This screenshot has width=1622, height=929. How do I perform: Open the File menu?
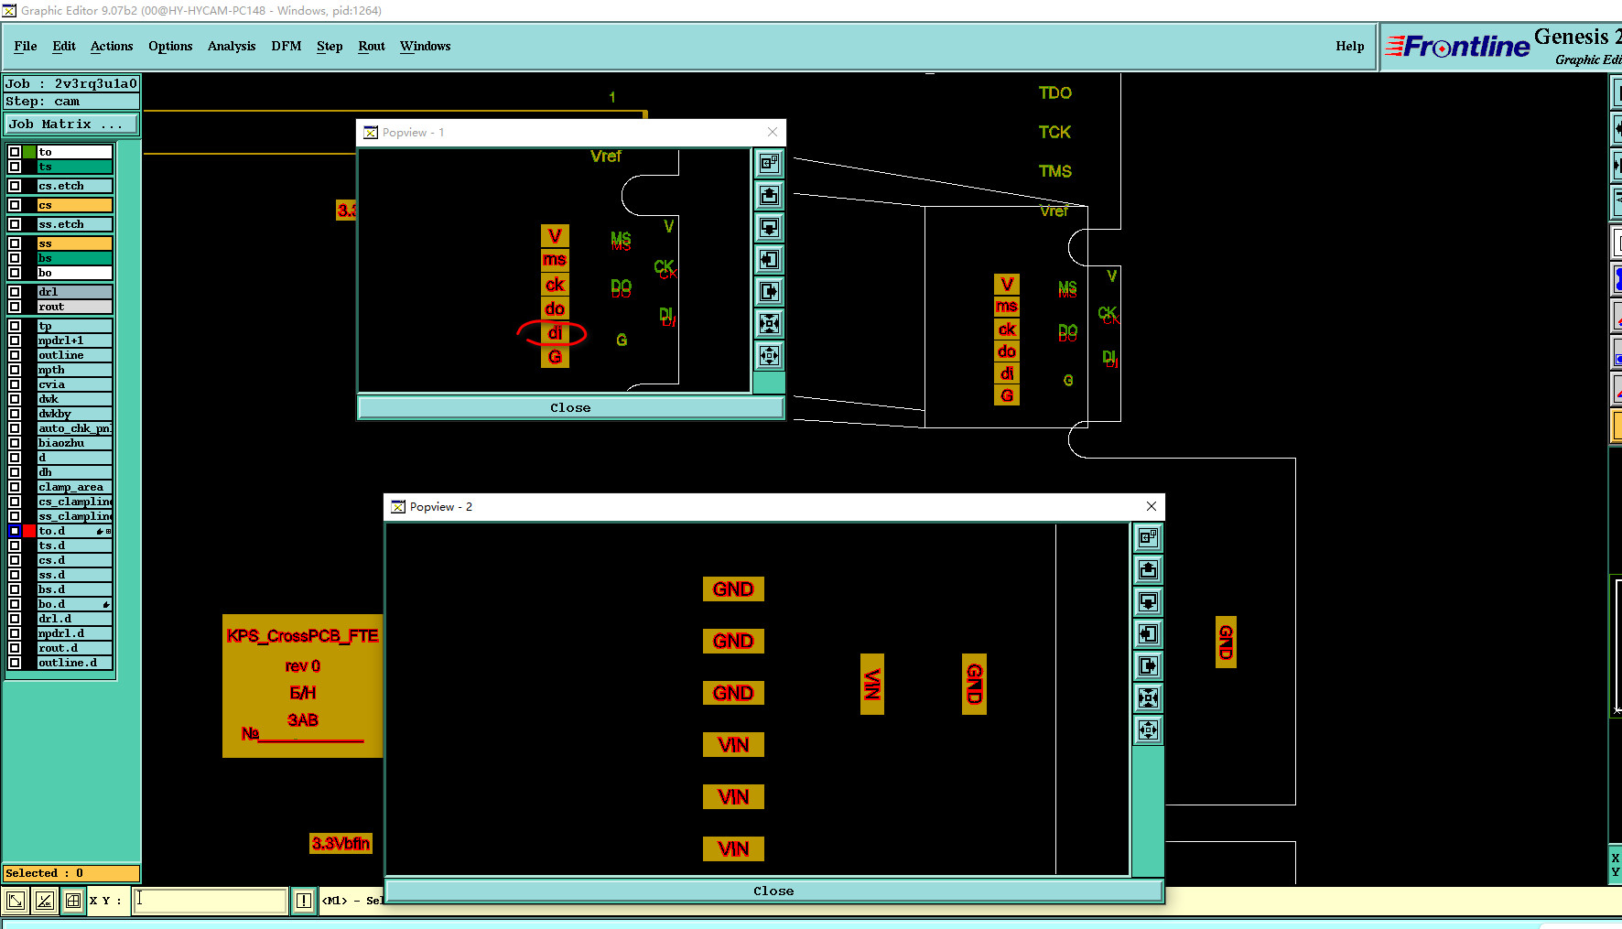[x=26, y=46]
